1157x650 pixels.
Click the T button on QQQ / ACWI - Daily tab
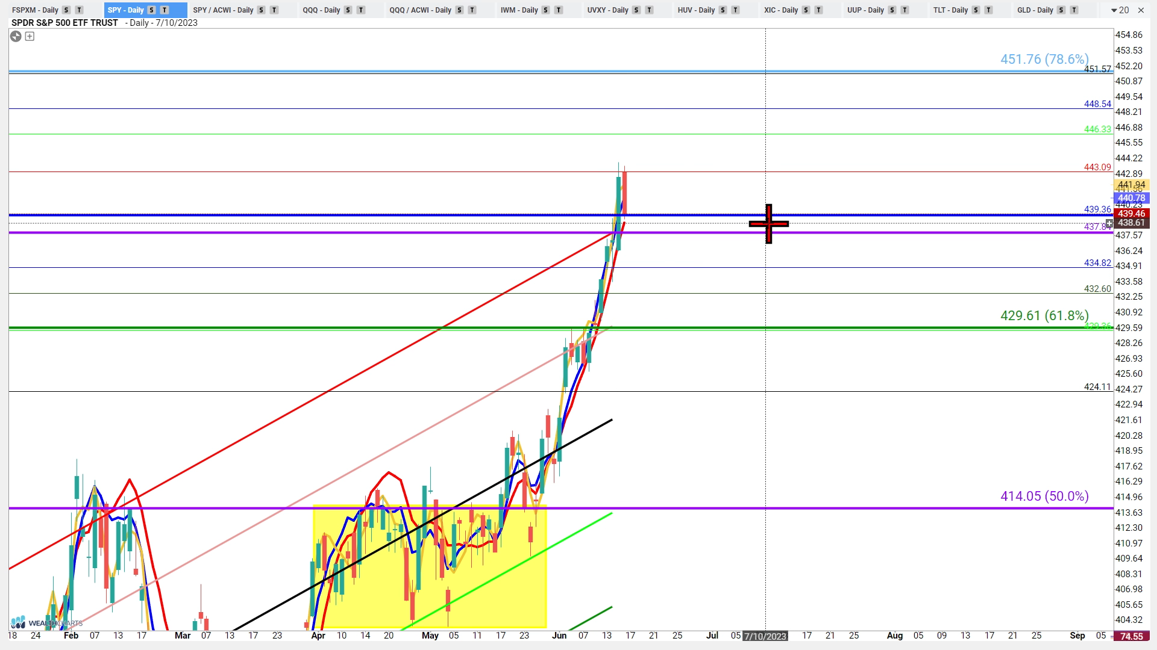point(472,10)
